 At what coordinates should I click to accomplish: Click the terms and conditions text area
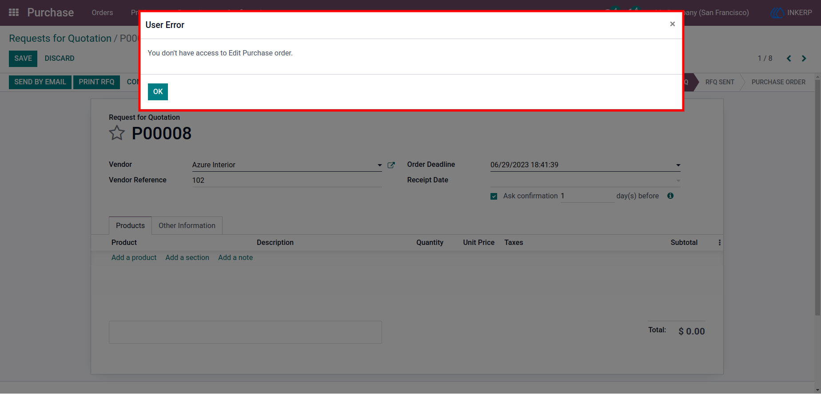pyautogui.click(x=245, y=332)
